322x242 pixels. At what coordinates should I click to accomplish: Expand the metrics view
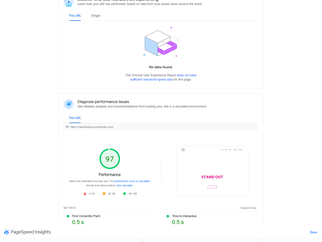click(248, 208)
